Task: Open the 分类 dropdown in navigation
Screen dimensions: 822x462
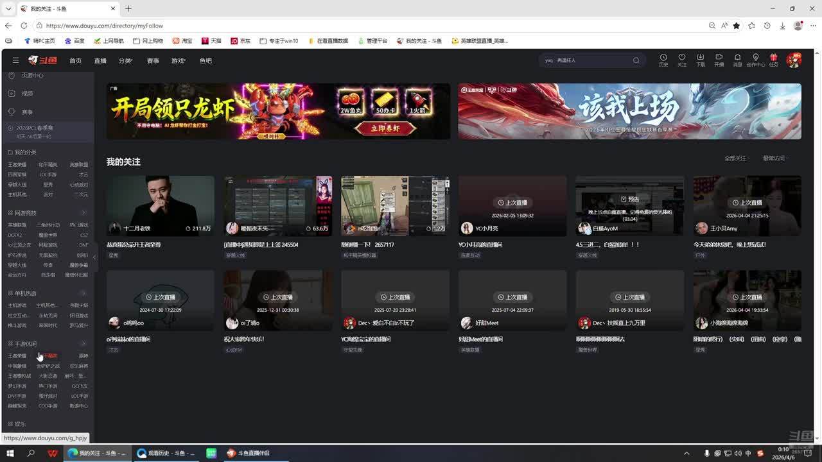Action: pos(125,61)
